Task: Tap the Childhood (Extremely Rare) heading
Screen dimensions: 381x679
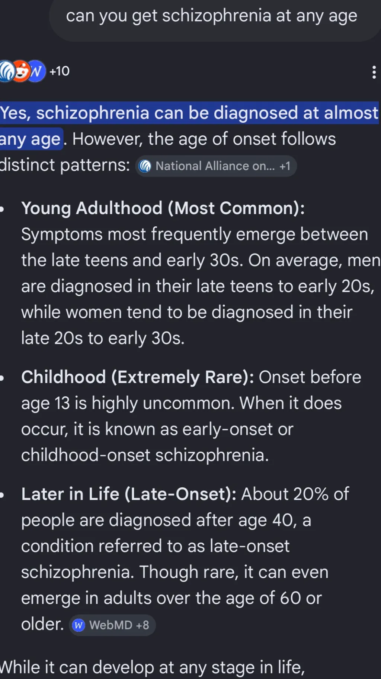Action: point(138,377)
